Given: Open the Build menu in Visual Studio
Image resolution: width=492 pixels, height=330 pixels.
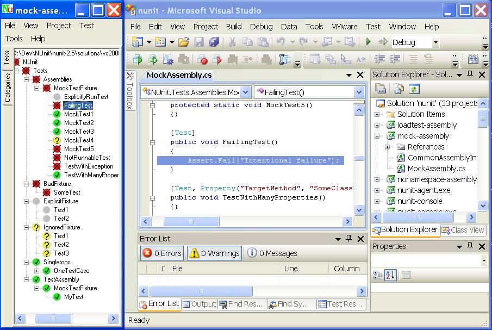Looking at the screenshot, I should pos(234,27).
